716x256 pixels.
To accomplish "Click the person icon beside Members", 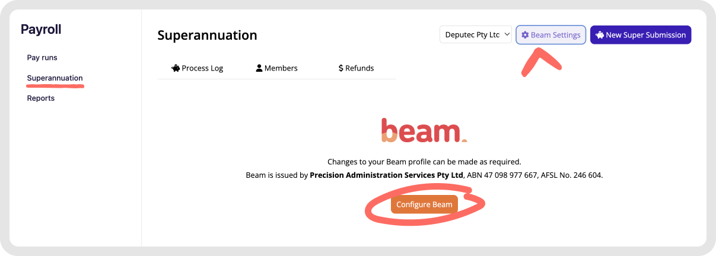I will (x=259, y=68).
